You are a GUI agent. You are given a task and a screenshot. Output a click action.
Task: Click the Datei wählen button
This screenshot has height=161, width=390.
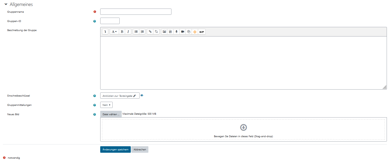tap(111, 114)
